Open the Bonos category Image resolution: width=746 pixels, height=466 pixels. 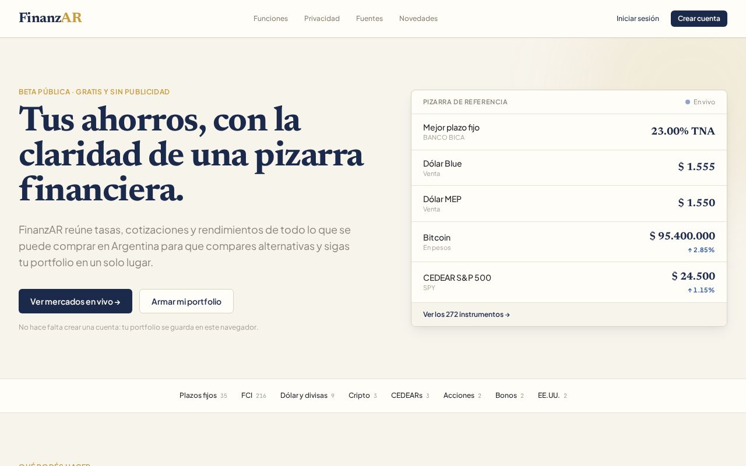coord(509,396)
